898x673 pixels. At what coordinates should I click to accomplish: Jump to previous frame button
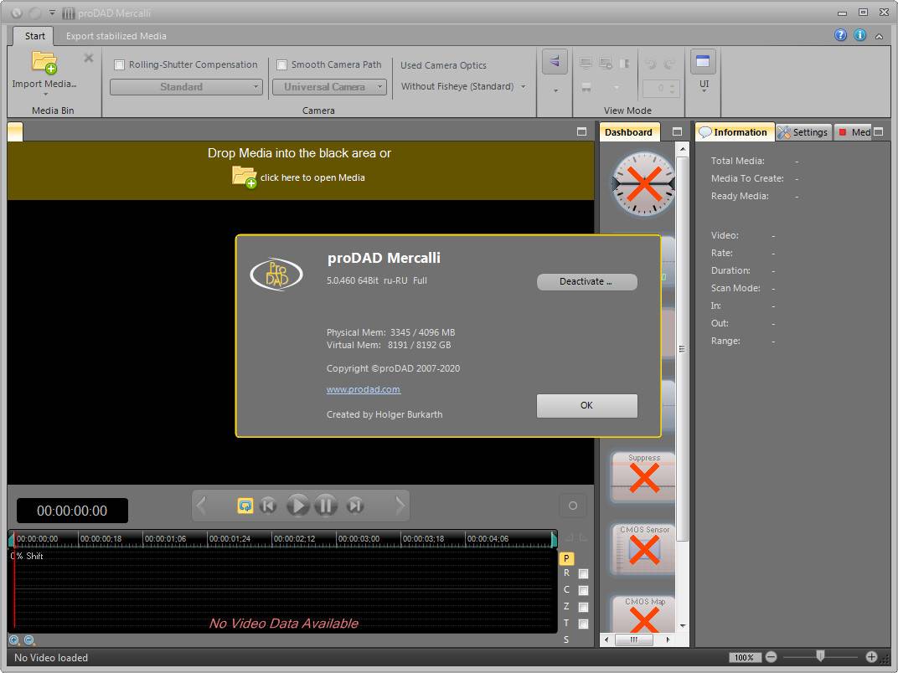(268, 506)
